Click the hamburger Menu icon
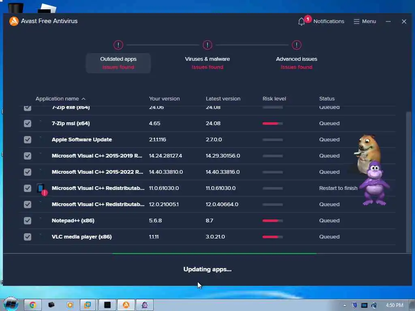This screenshot has width=415, height=311. tap(357, 21)
